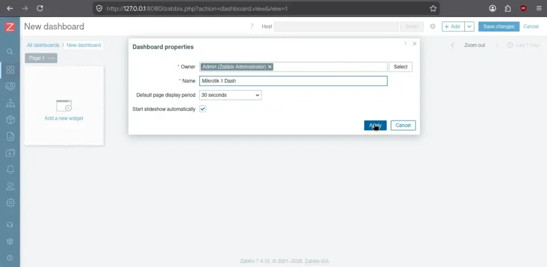Image resolution: width=547 pixels, height=267 pixels.
Task: Open browser extensions puzzle icon
Action: click(508, 9)
